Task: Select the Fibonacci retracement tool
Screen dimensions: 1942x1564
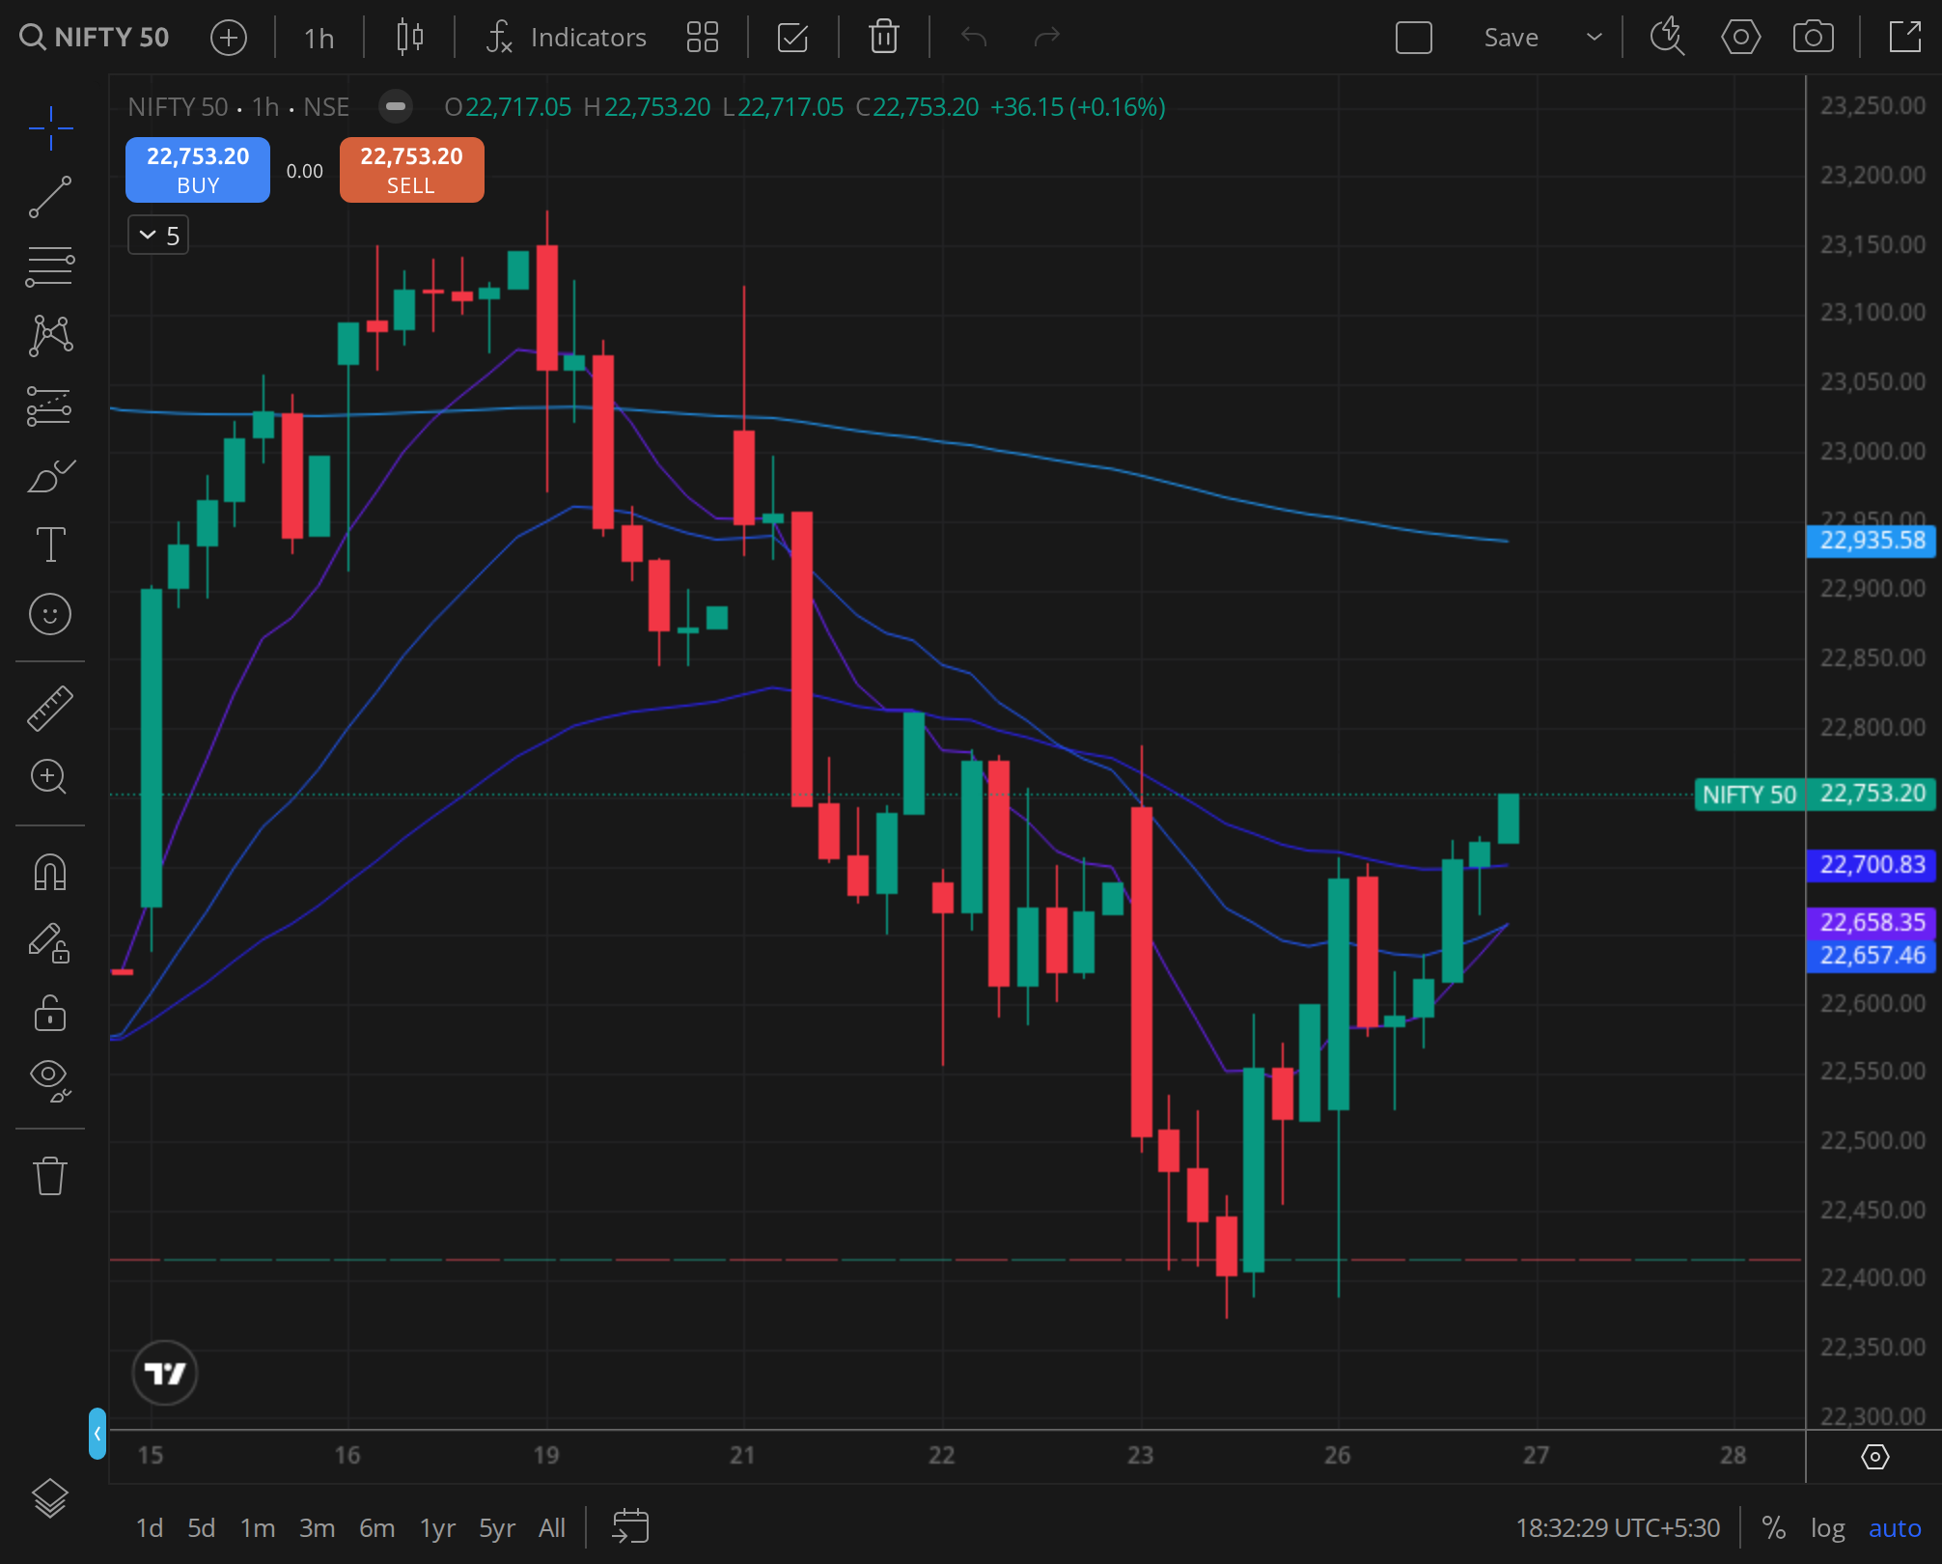Action: (50, 266)
